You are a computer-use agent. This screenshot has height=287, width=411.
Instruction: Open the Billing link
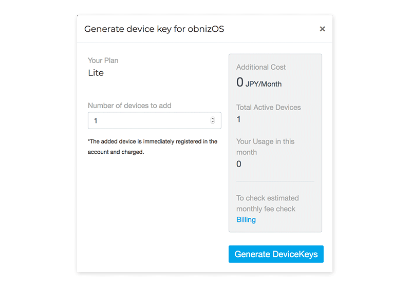click(x=246, y=219)
